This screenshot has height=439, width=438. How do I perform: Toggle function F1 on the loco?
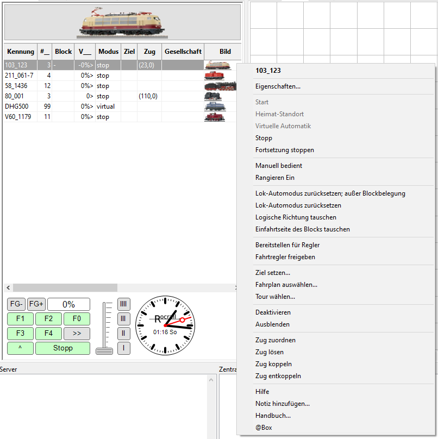point(20,319)
